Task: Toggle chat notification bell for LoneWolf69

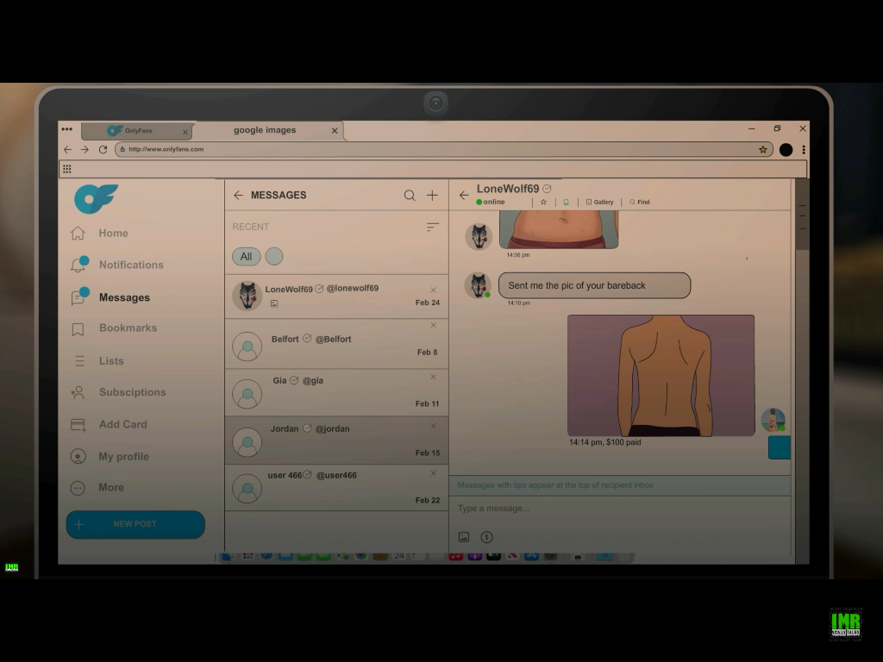Action: coord(566,202)
